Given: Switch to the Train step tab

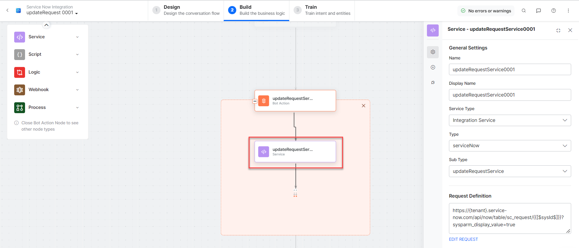Looking at the screenshot, I should pyautogui.click(x=322, y=10).
